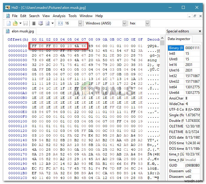Select the AnsiChar row in Data inspector
This screenshot has height=184, width=206.
coord(184,98)
